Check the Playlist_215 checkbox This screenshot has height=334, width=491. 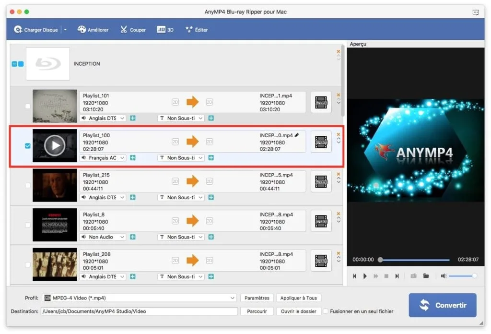click(27, 186)
